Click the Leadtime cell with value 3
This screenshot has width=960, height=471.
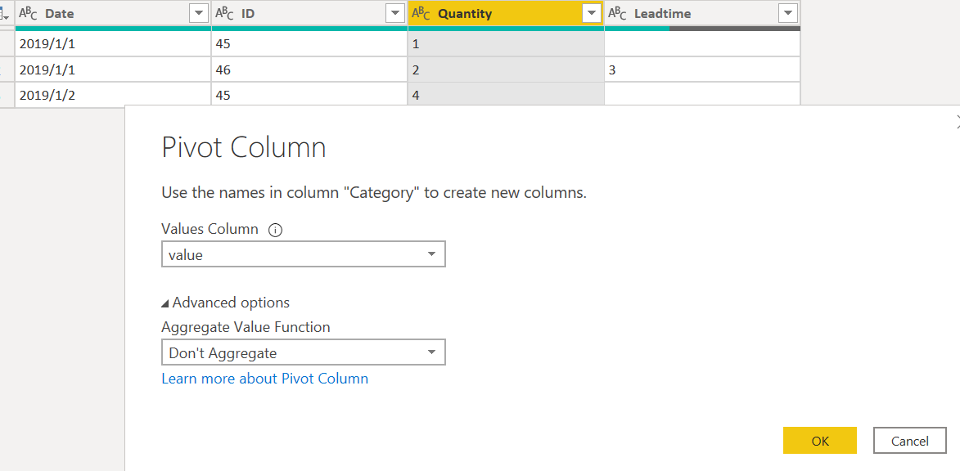click(x=702, y=70)
